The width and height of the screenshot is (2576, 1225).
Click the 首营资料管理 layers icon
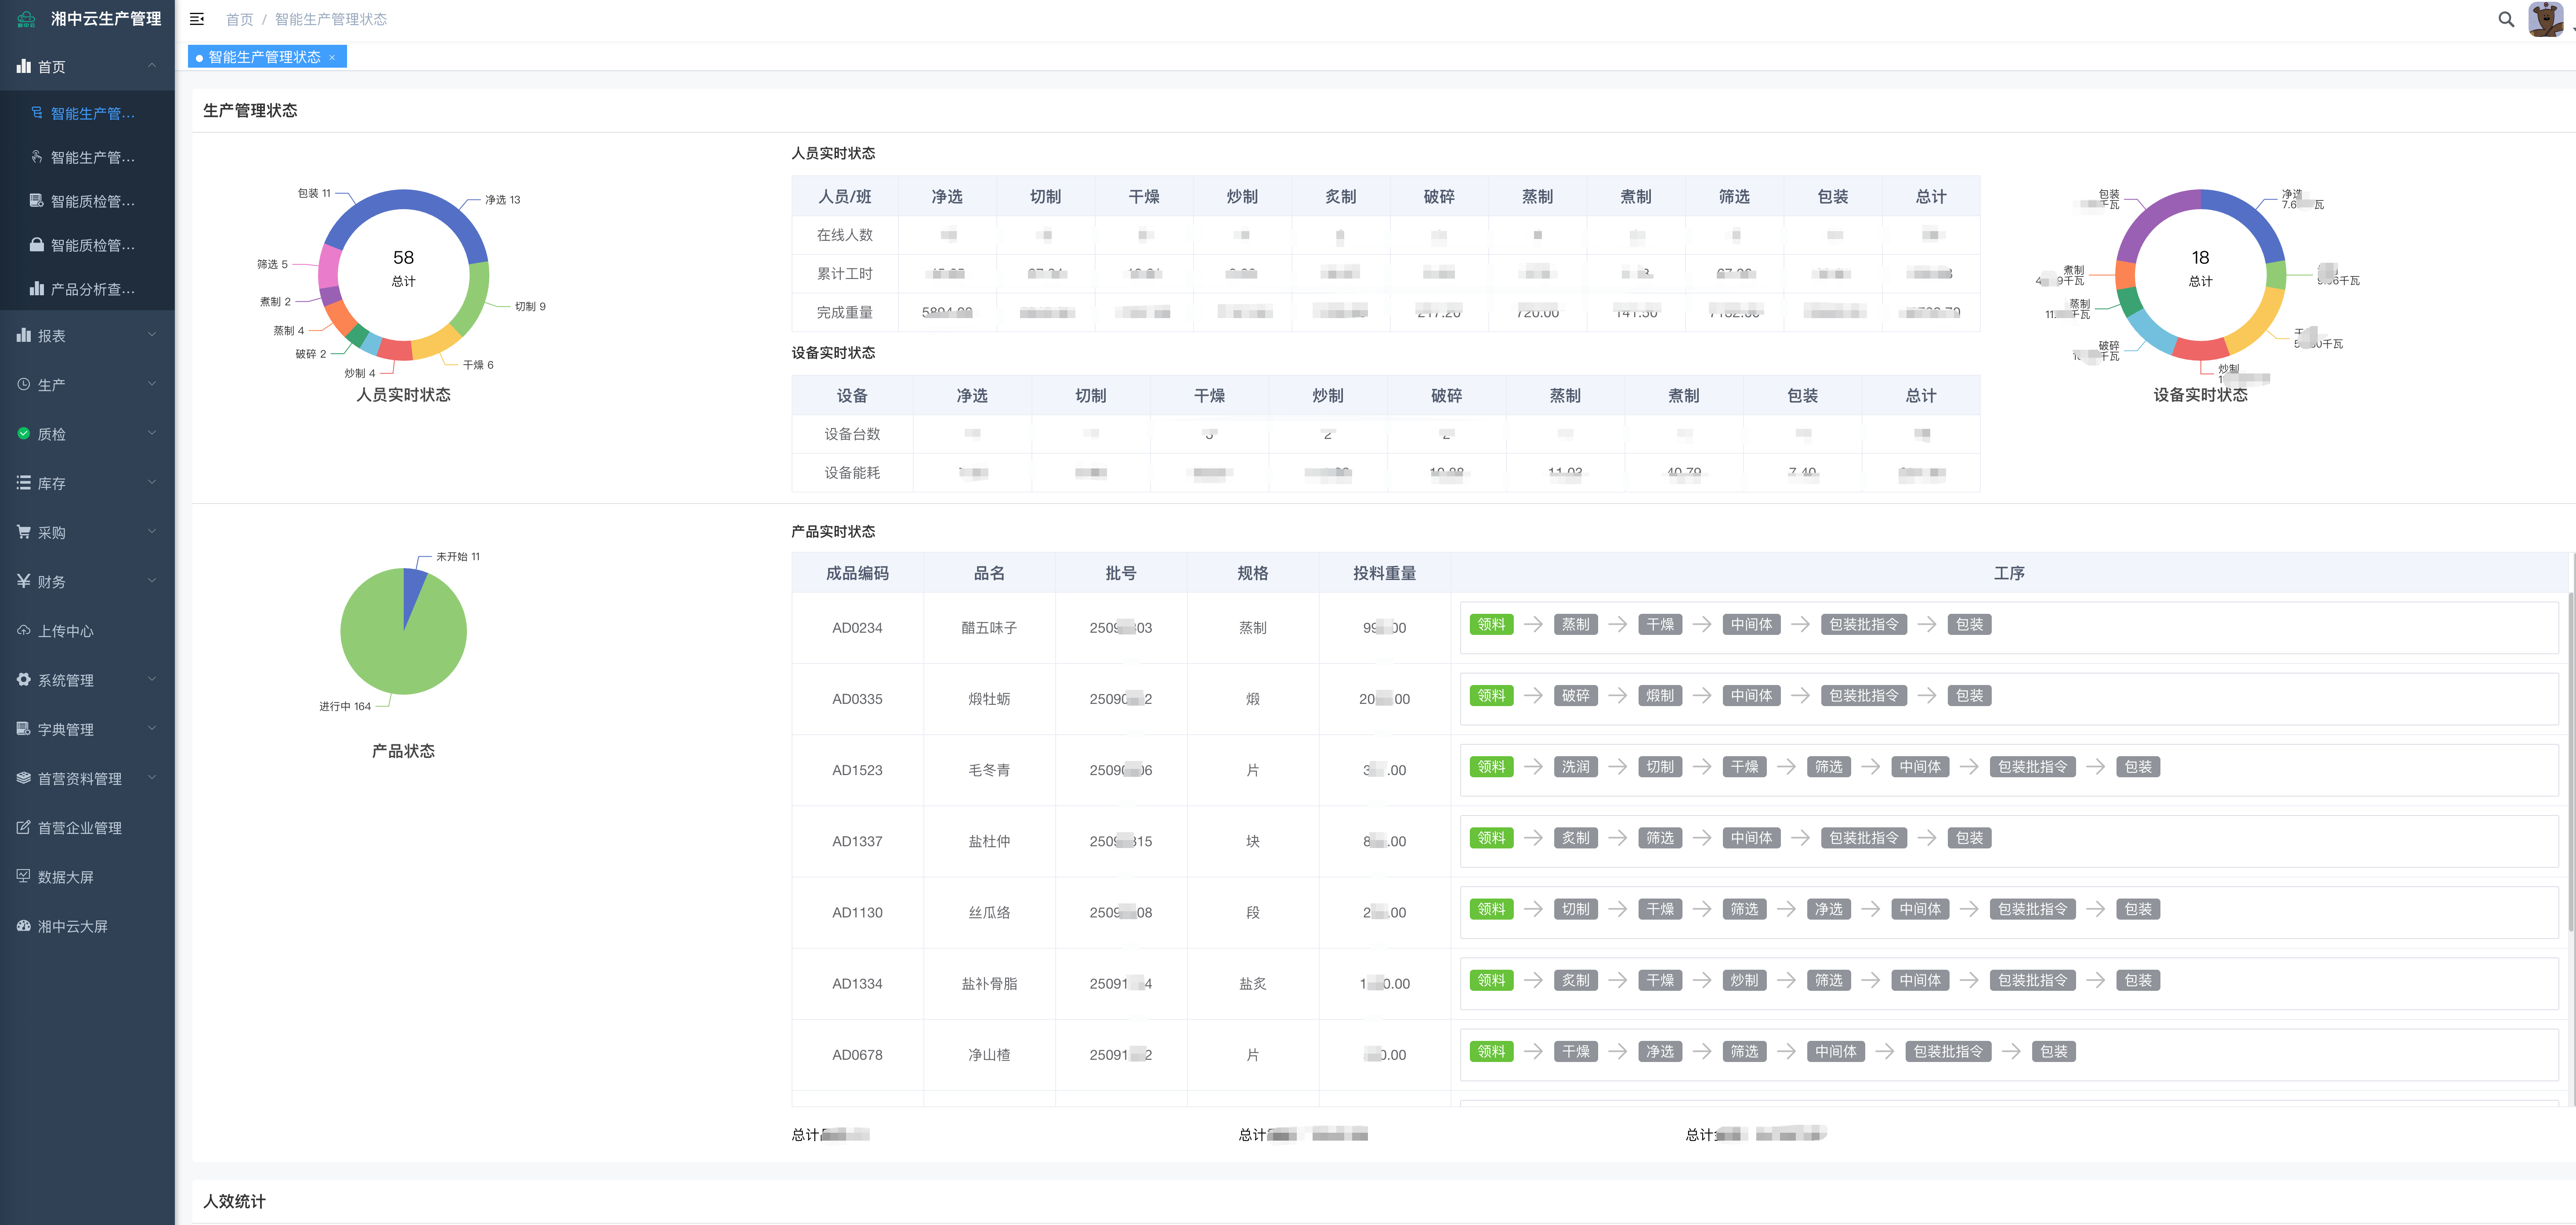pyautogui.click(x=24, y=778)
